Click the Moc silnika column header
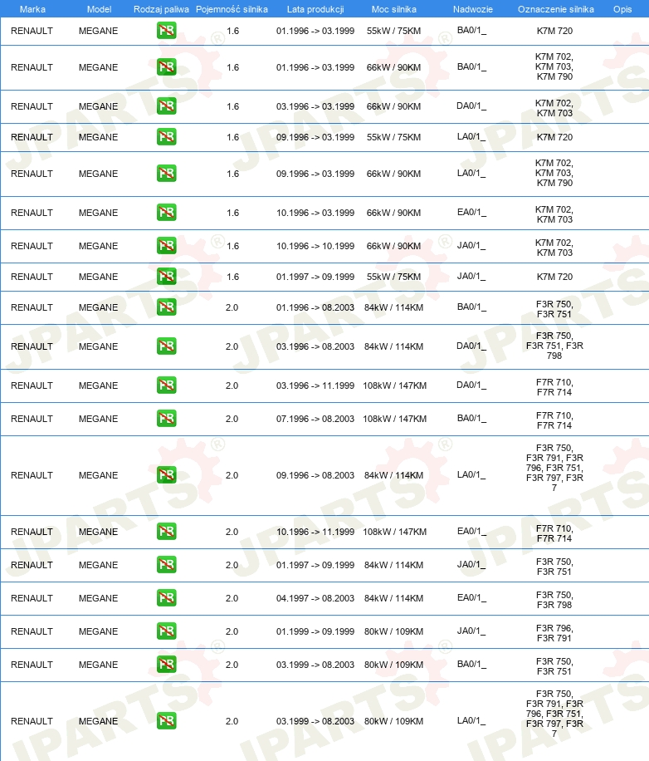 (393, 9)
